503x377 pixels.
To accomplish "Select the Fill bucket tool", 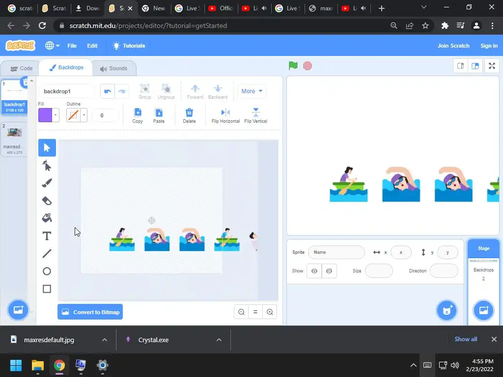I will tap(47, 218).
